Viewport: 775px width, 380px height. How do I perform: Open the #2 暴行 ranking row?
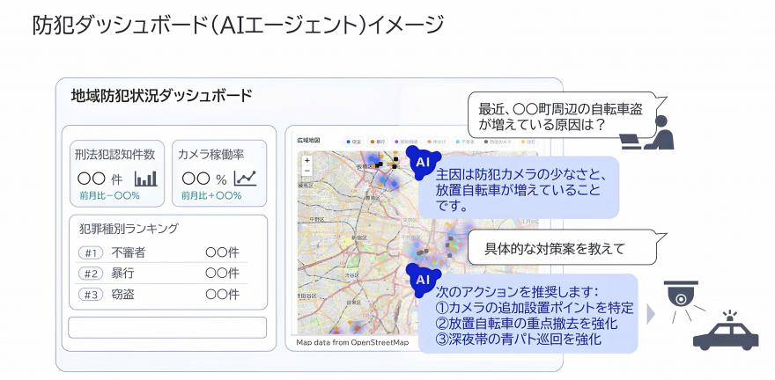[x=162, y=273]
